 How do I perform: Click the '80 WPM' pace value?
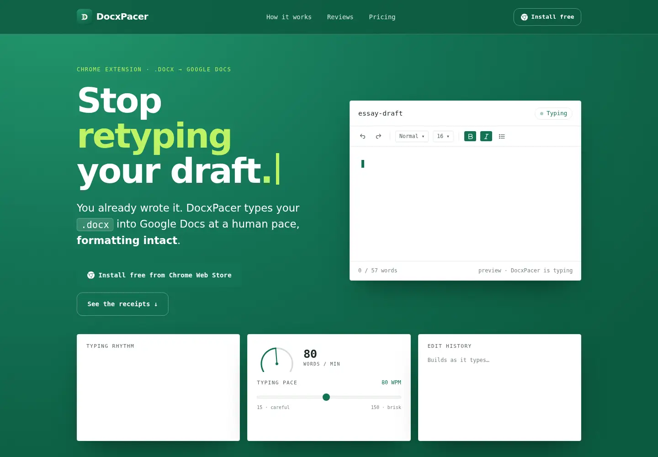tap(391, 383)
